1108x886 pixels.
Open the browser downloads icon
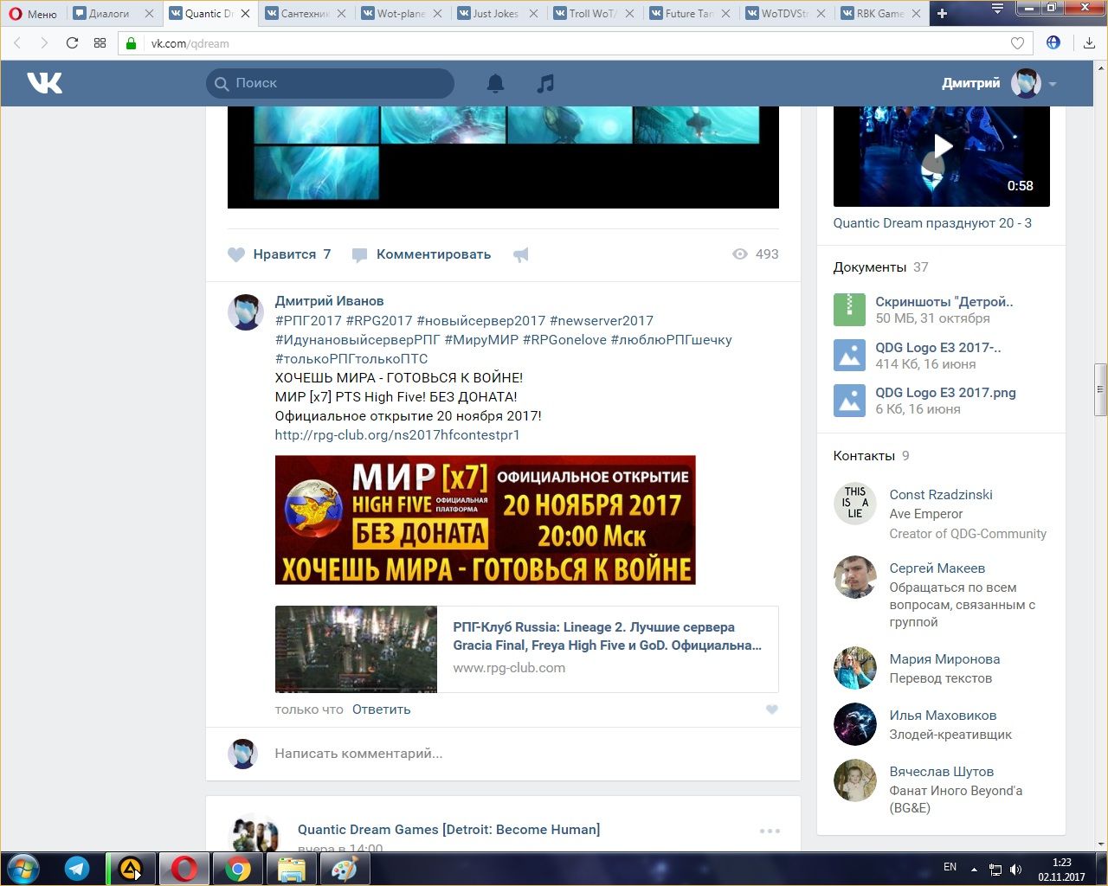[1089, 43]
